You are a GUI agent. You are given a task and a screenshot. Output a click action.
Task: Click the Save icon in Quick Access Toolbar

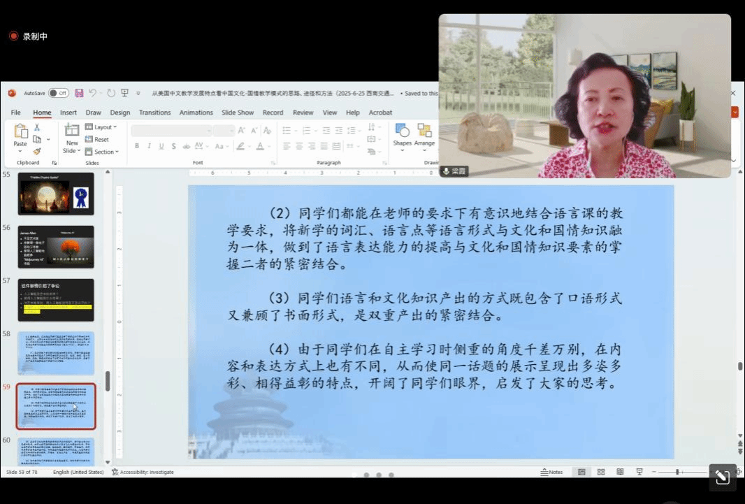click(79, 93)
